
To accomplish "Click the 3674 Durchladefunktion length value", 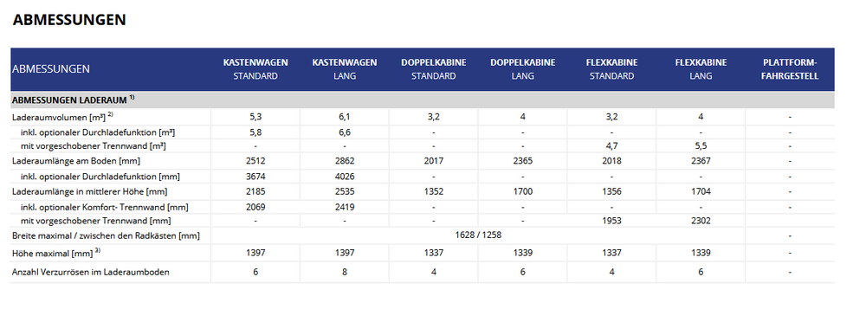I will click(255, 177).
